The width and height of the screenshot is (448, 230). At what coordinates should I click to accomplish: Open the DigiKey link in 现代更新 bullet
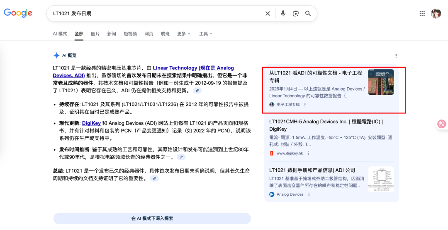91,123
